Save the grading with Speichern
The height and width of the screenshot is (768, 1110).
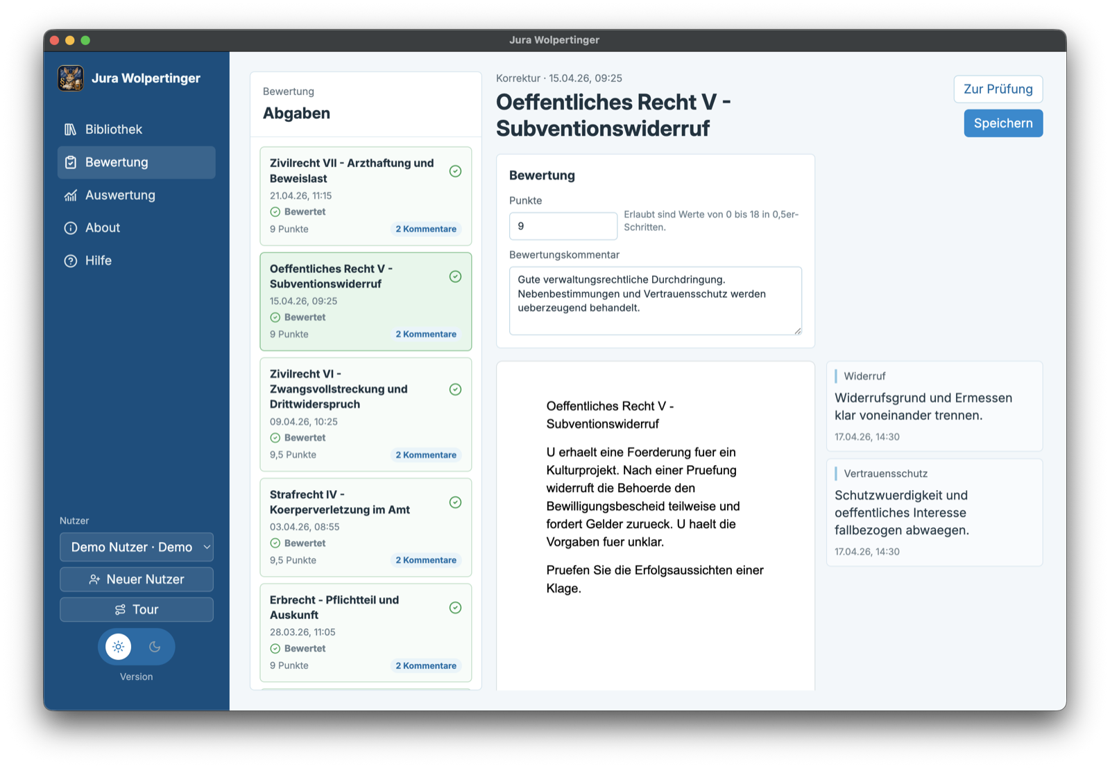pos(1003,123)
